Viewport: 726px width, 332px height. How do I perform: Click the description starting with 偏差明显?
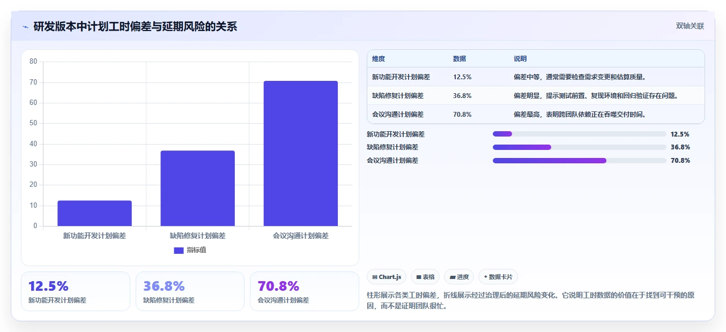596,96
